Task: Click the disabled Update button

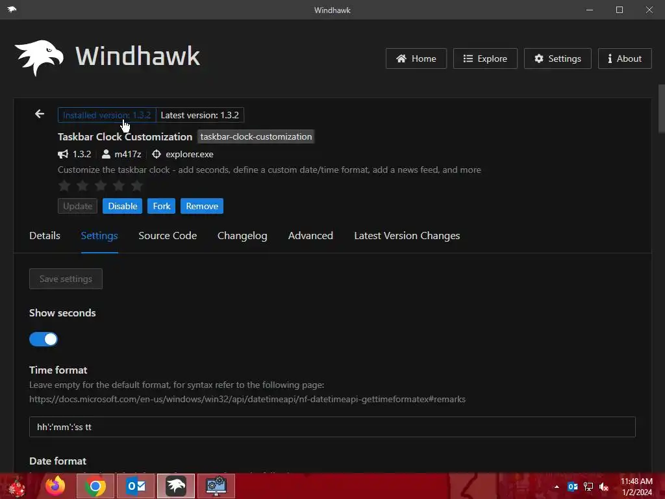Action: (x=78, y=206)
